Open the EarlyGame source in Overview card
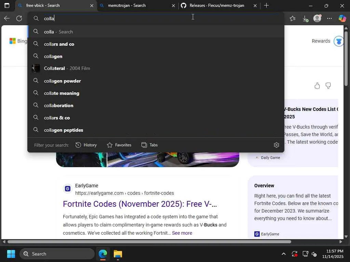 (x=267, y=234)
